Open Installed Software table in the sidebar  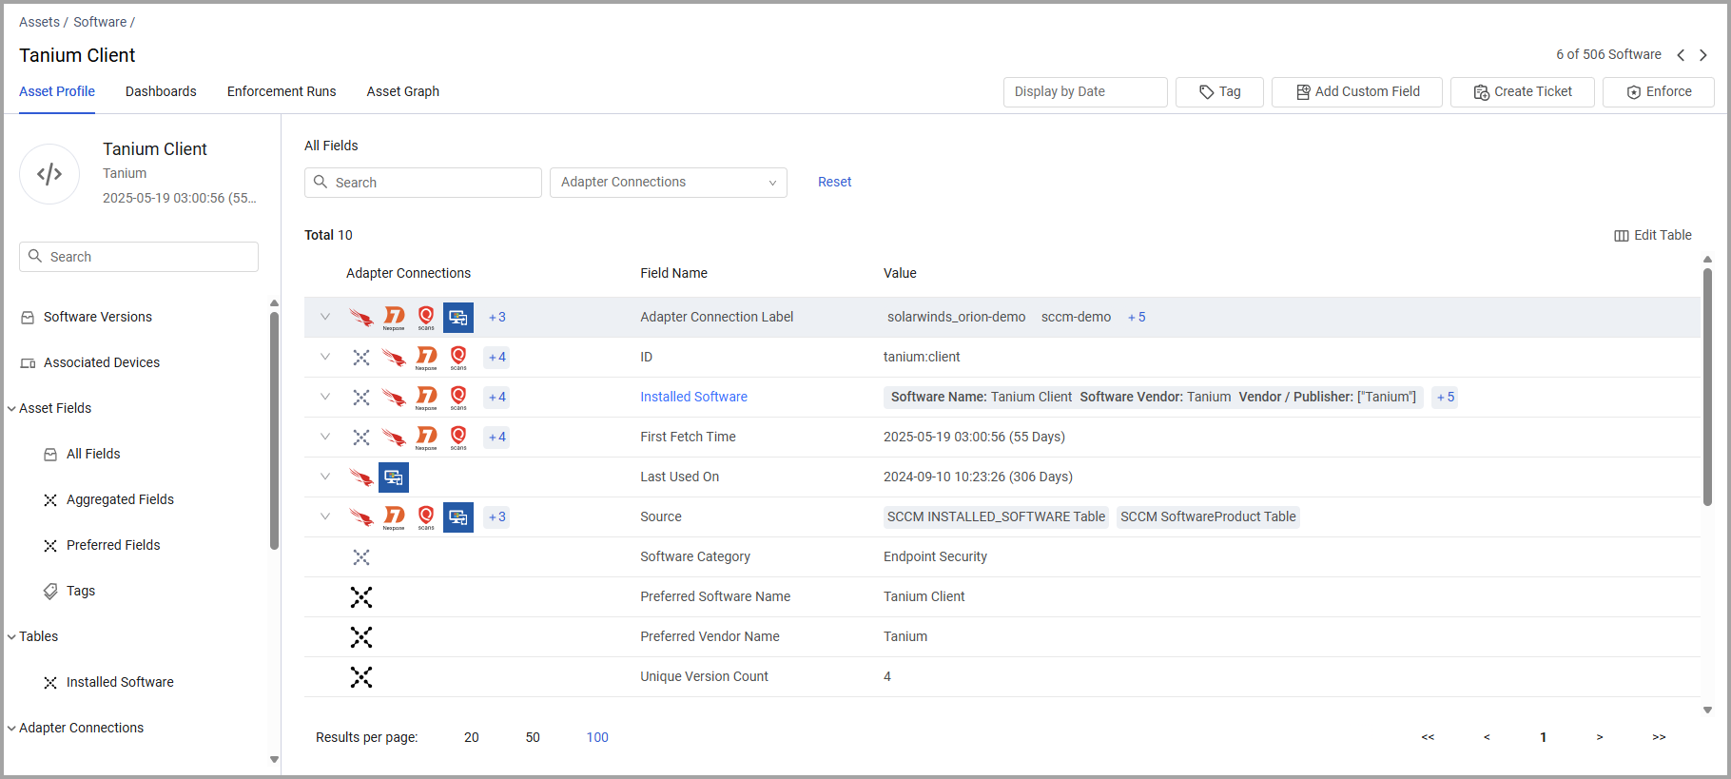(x=120, y=682)
